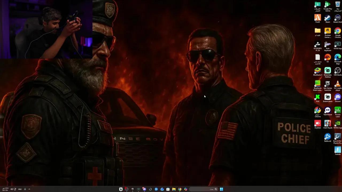Select the BlueStacks Multi-Instance desktop shortcut
The height and width of the screenshot is (192, 342).
pyautogui.click(x=317, y=86)
